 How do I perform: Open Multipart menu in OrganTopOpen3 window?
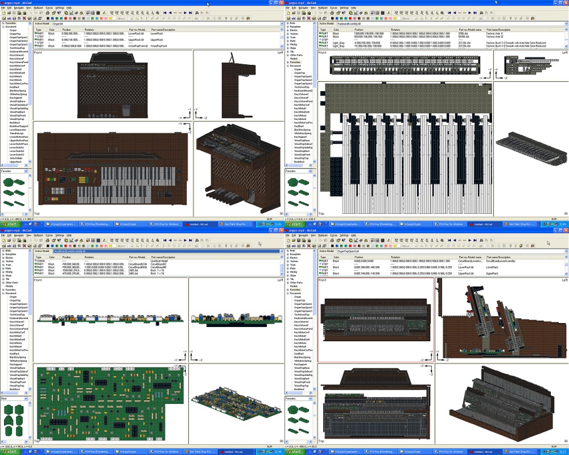323,235
